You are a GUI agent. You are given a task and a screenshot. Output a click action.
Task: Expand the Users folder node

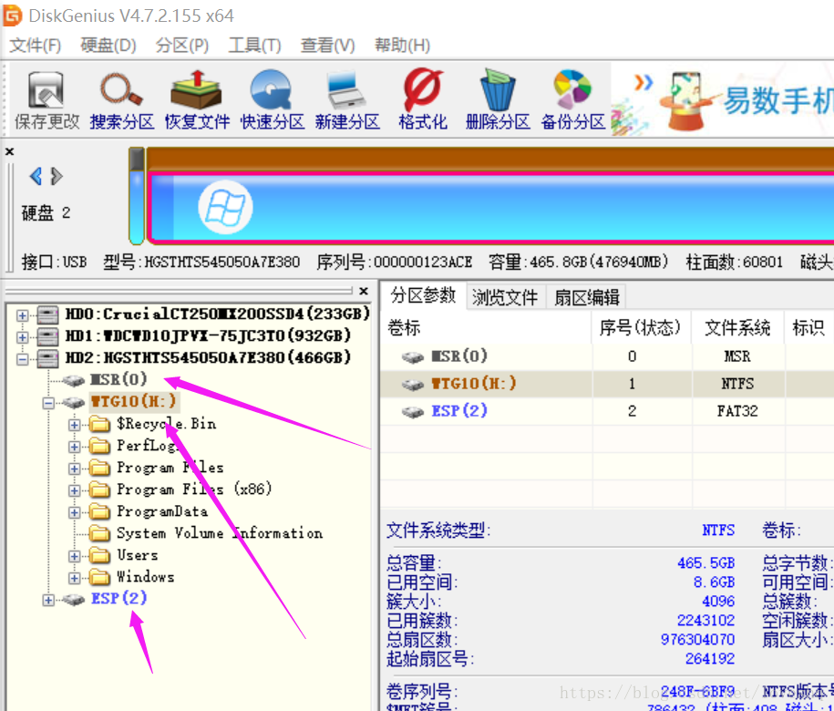(x=75, y=556)
